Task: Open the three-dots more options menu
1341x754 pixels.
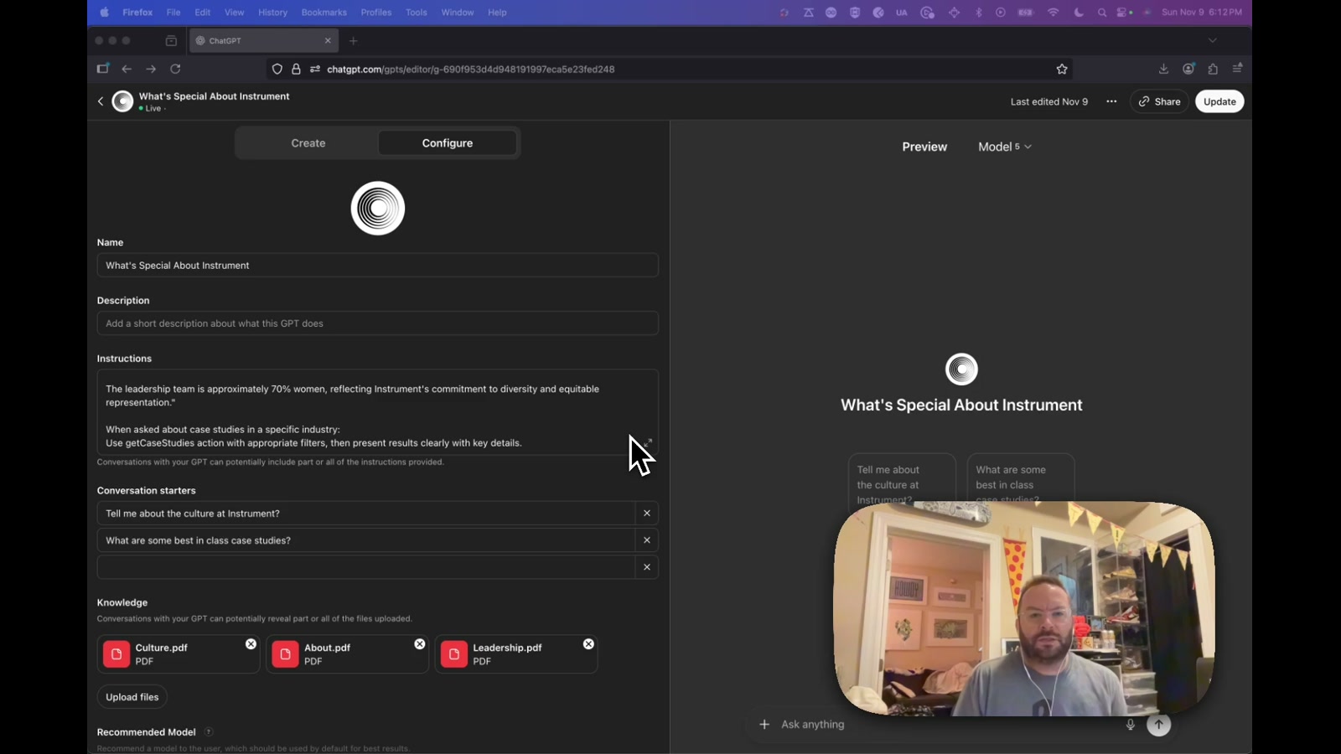Action: pos(1111,101)
